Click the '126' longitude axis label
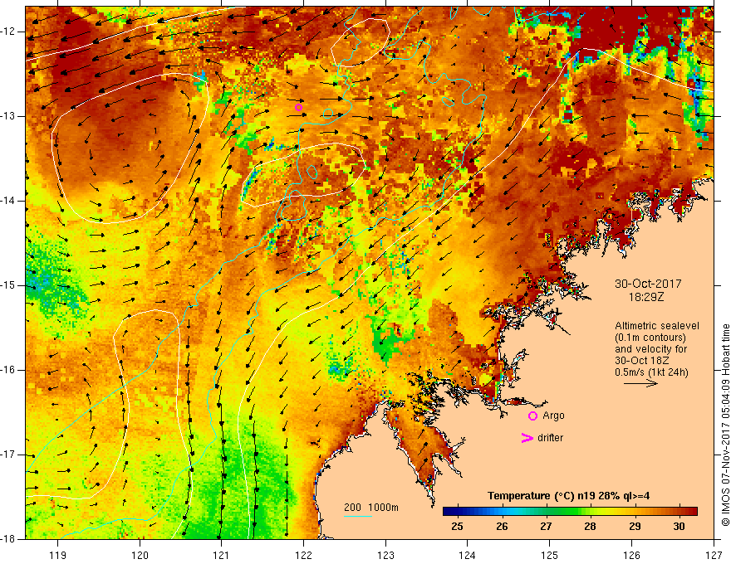 coord(631,555)
